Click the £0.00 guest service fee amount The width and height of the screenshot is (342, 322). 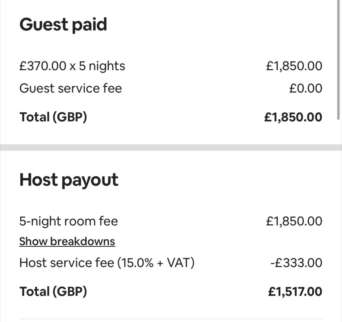tap(306, 88)
